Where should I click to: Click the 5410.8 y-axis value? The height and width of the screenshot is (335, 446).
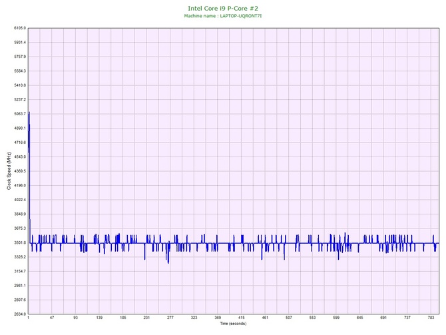point(20,85)
